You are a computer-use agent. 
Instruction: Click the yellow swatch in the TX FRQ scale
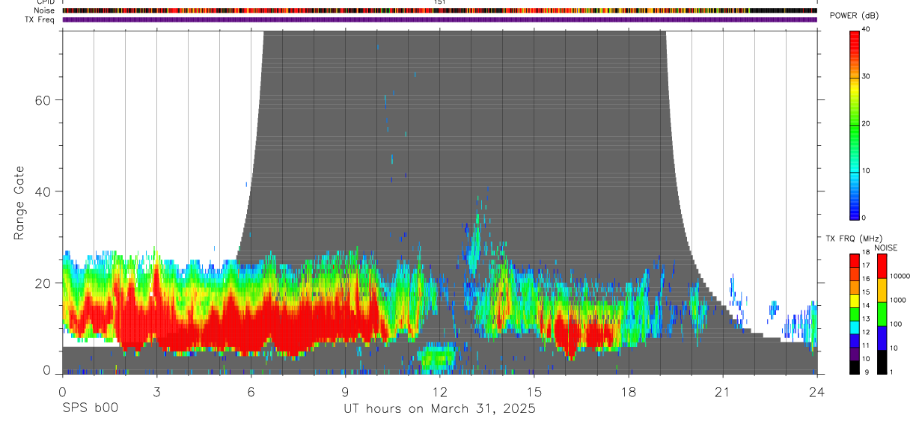click(855, 301)
